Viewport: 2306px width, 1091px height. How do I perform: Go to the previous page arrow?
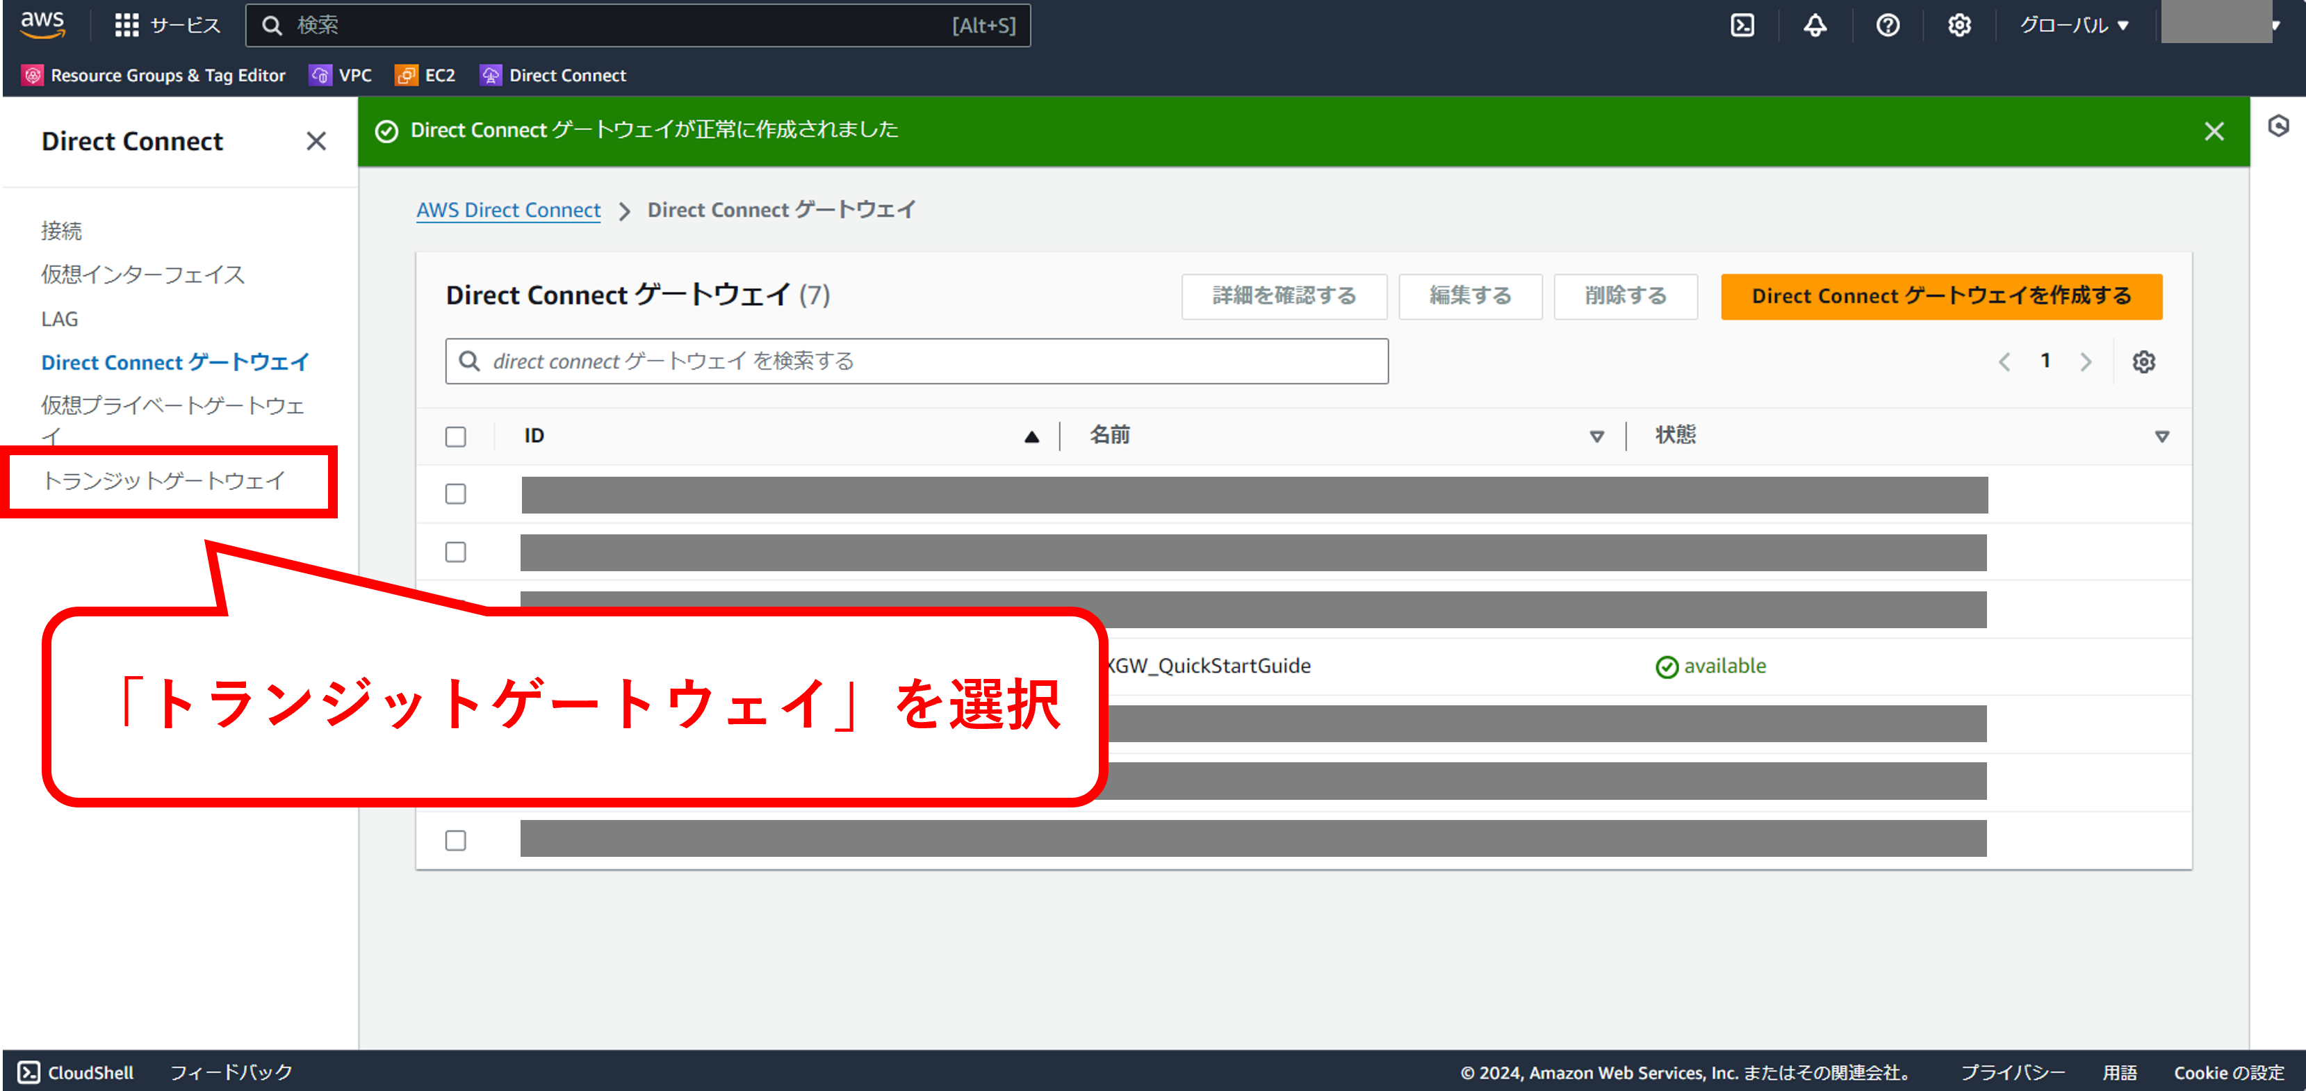point(2004,361)
